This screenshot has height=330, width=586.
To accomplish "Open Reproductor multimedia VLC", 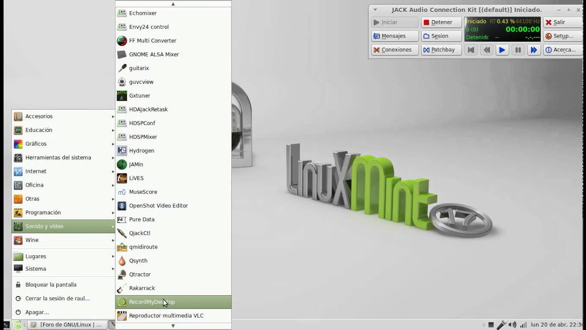I will click(173, 316).
